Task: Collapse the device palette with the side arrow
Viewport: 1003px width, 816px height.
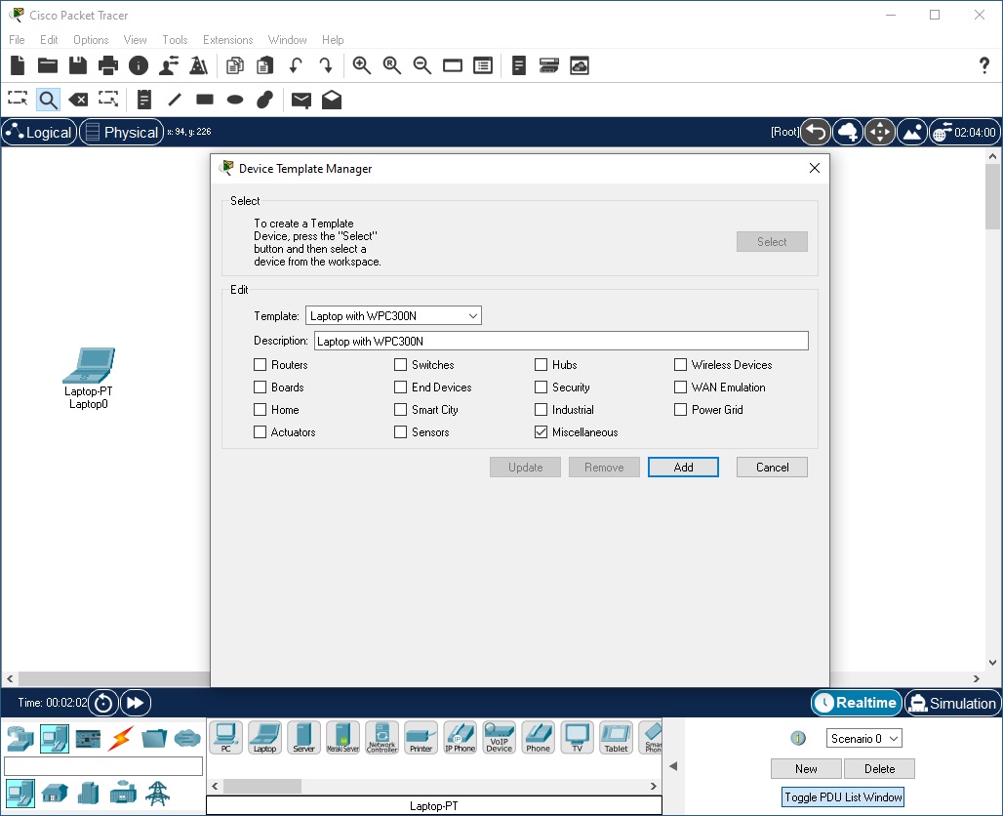Action: click(x=672, y=765)
